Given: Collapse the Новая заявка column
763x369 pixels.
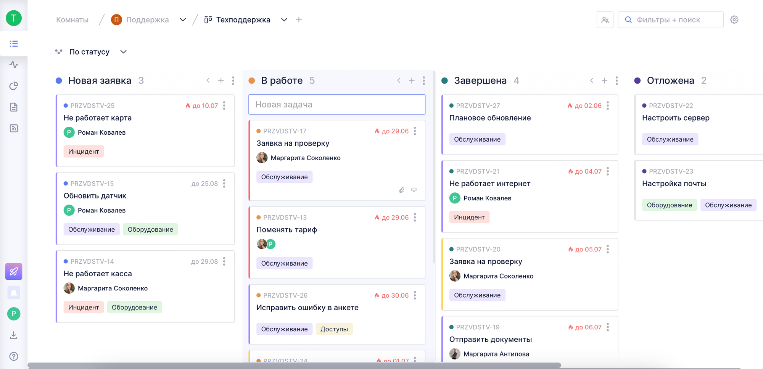Looking at the screenshot, I should tap(208, 81).
